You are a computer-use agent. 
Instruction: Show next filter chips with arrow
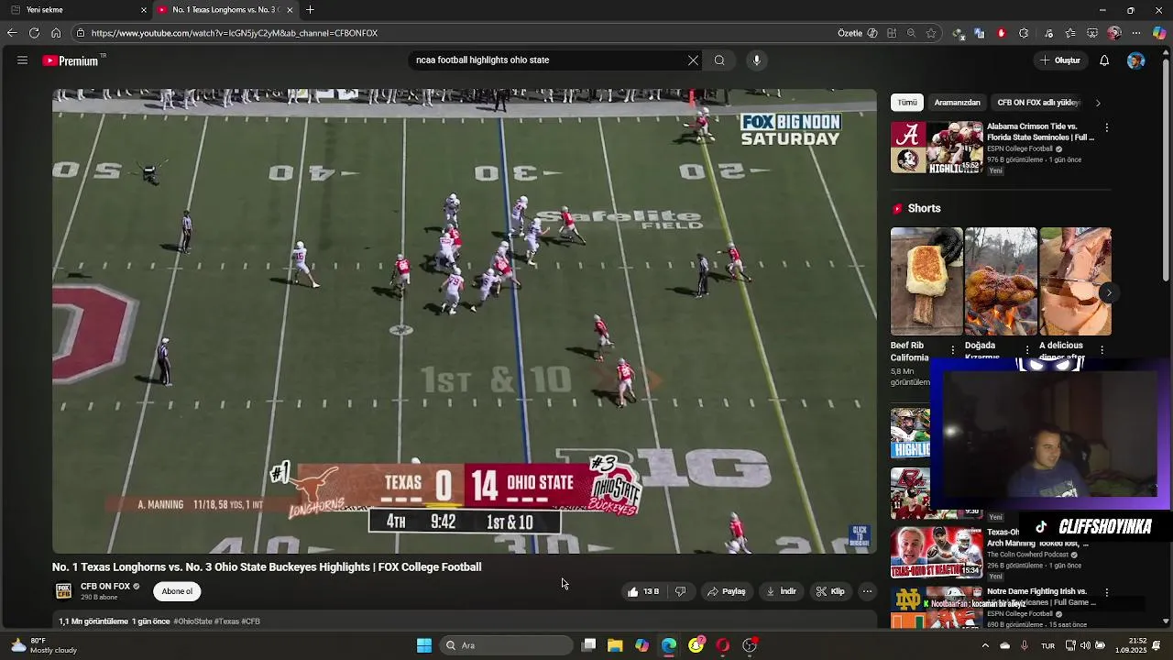1098,103
